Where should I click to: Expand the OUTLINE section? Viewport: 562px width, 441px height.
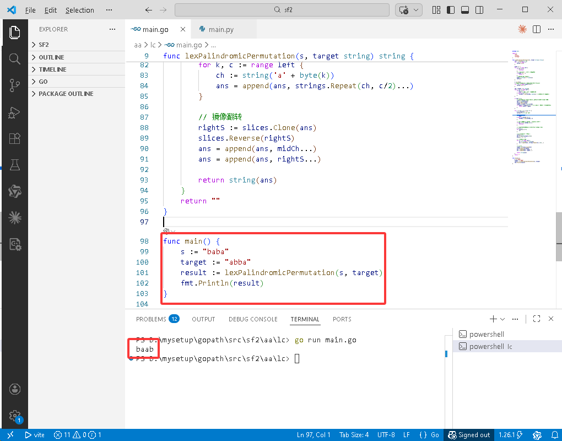coord(77,57)
